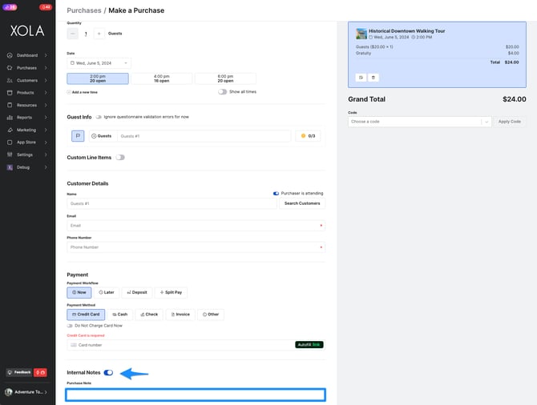
Task: Select the Cash payment method
Action: click(x=120, y=315)
